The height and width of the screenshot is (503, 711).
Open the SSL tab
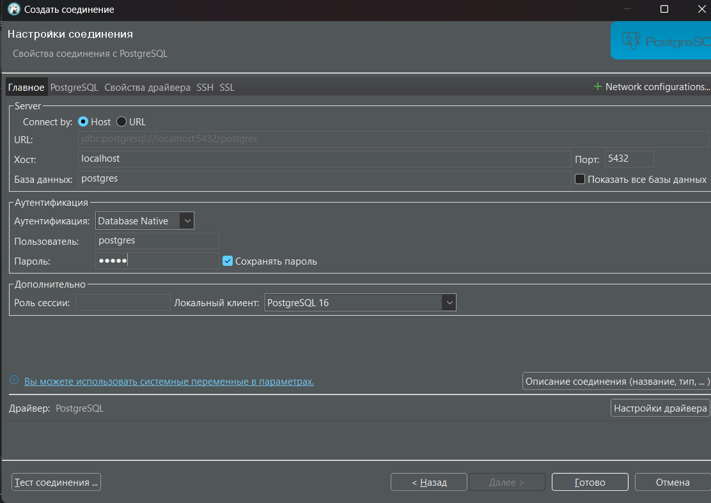[x=227, y=87]
